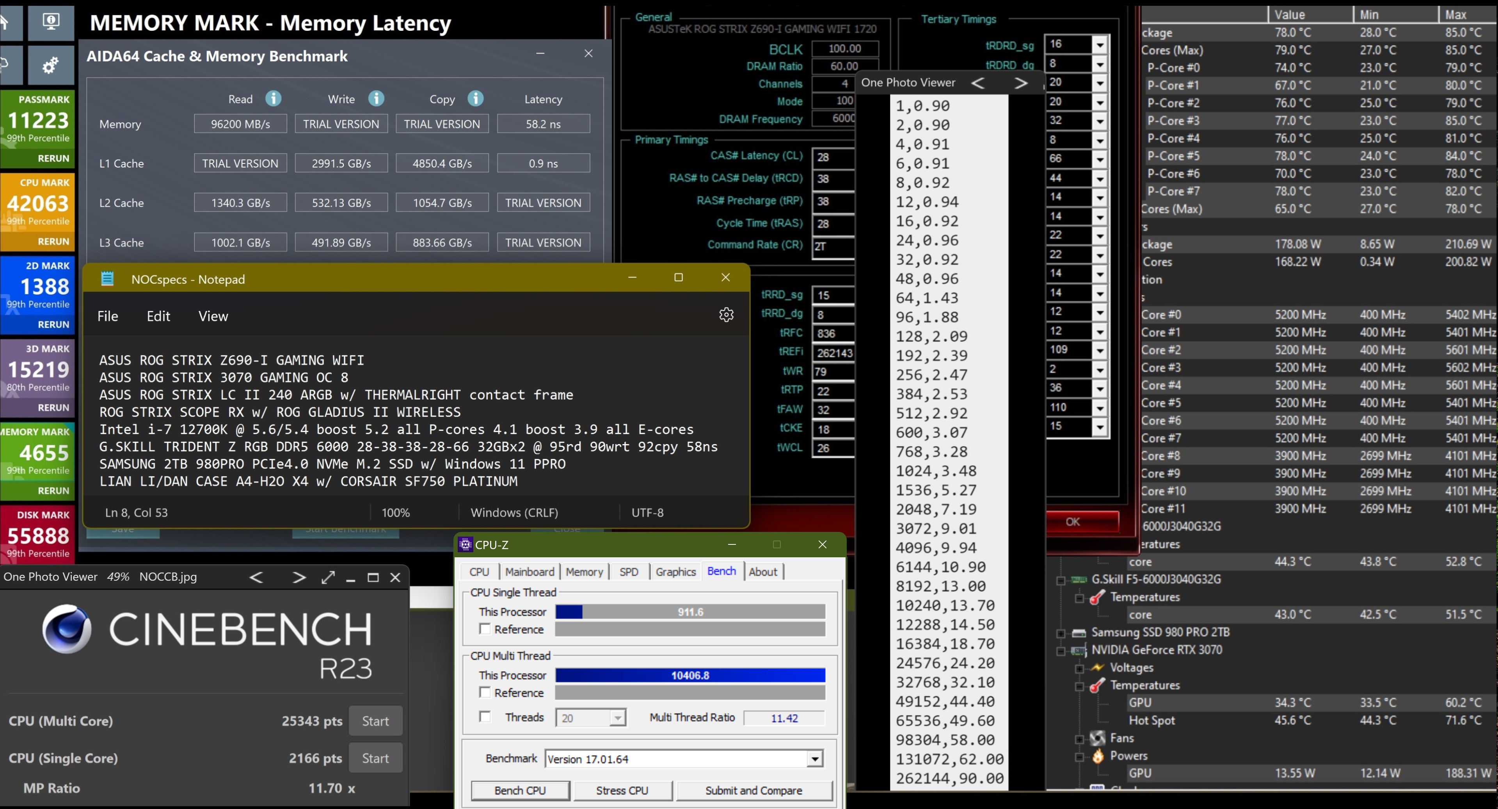
Task: Go to previous image in NOCCB.jpg viewer
Action: [256, 577]
